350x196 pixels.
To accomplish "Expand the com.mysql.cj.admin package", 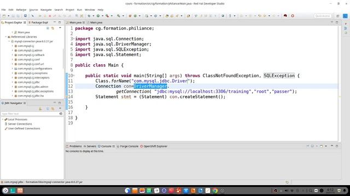I will click(x=13, y=51).
